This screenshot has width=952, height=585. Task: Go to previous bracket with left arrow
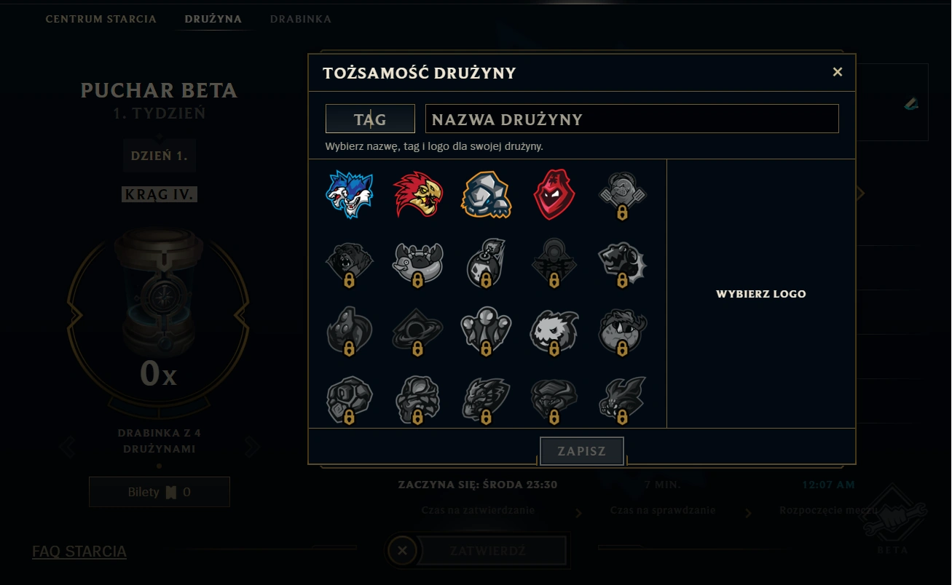66,446
